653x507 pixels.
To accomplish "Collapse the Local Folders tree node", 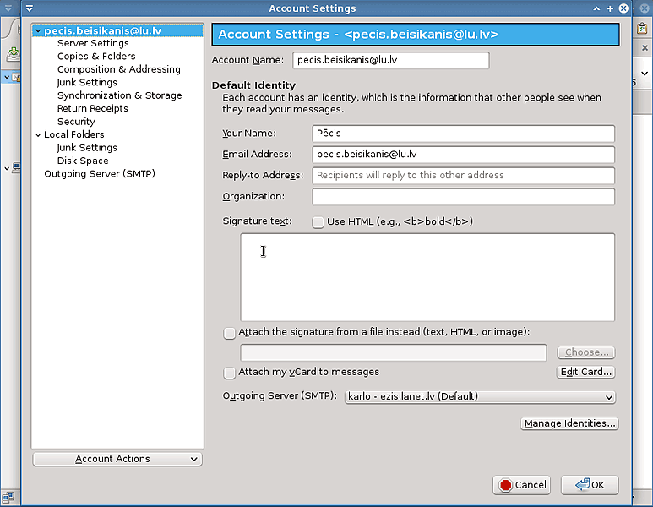I will point(38,135).
